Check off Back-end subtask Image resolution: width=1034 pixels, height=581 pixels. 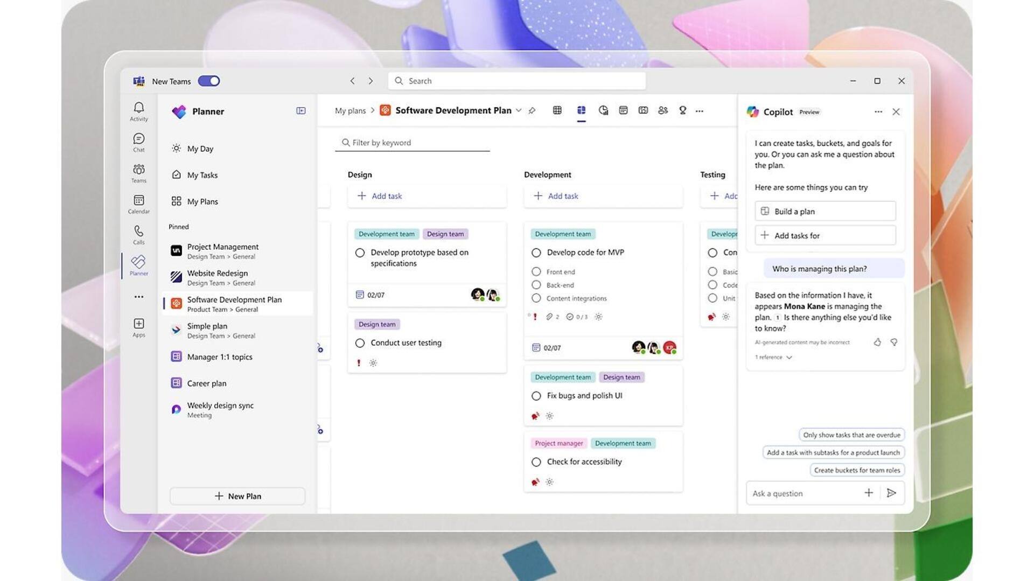[536, 285]
